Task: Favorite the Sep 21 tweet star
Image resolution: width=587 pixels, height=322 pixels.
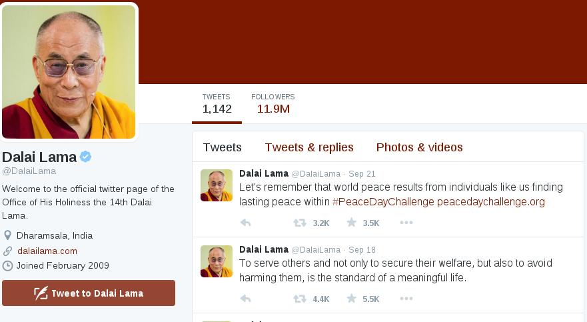Action: (x=352, y=223)
